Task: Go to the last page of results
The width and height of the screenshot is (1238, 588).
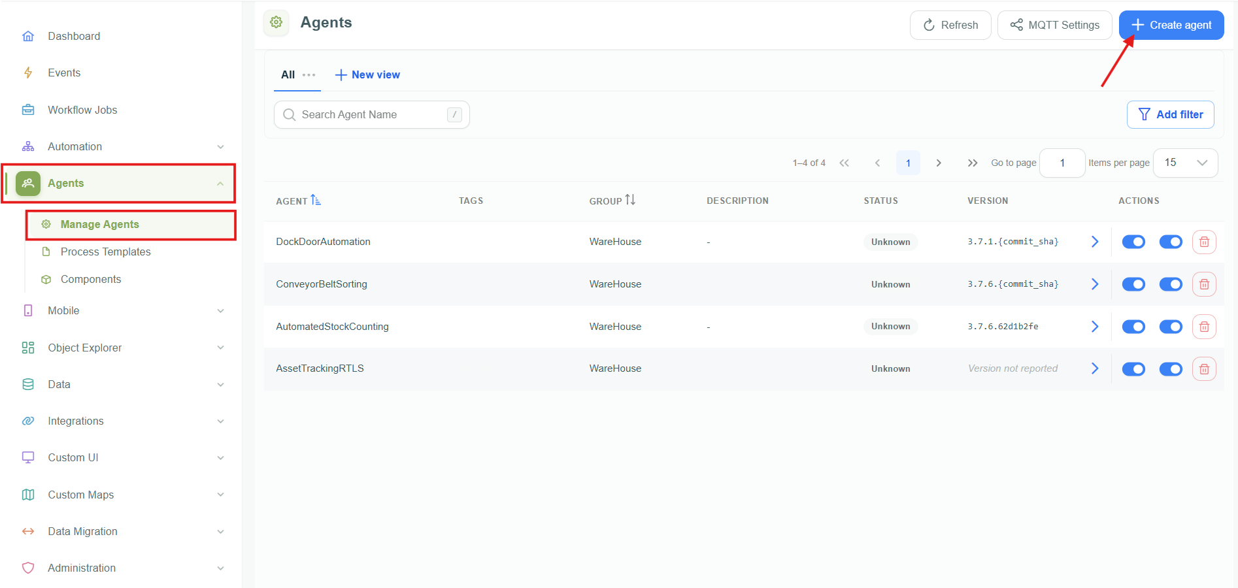Action: [x=973, y=163]
